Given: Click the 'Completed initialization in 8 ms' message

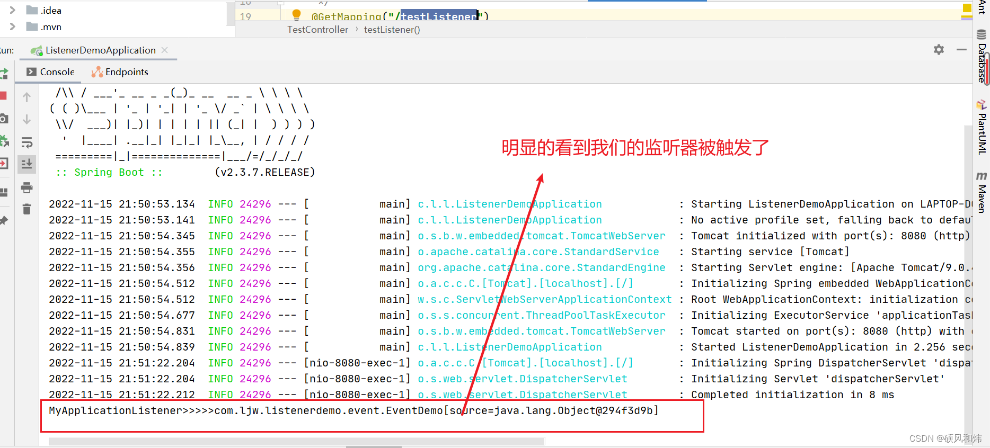Looking at the screenshot, I should [792, 395].
